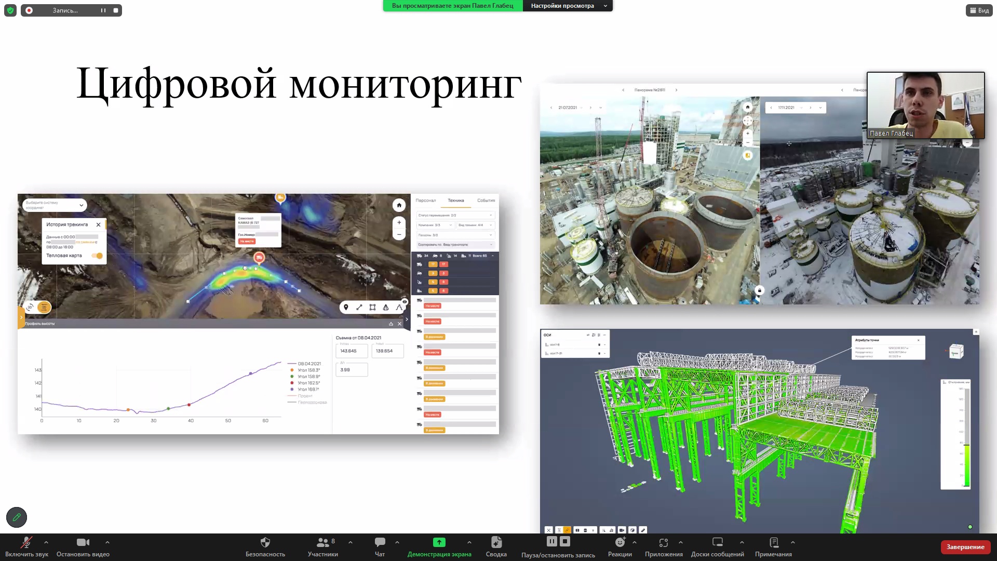Open coordinate system selector on map
This screenshot has width=997, height=561.
point(54,205)
